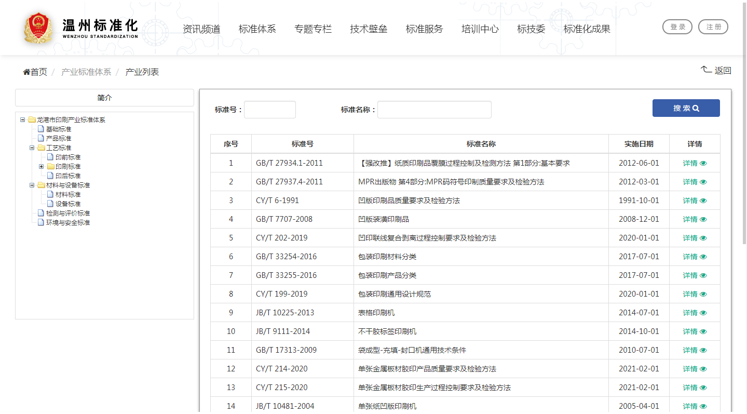
Task: Click the 登录 login button
Action: pyautogui.click(x=677, y=27)
